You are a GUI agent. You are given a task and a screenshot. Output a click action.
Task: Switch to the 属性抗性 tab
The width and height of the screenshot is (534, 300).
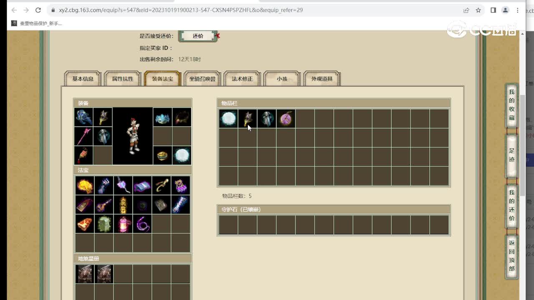point(123,79)
